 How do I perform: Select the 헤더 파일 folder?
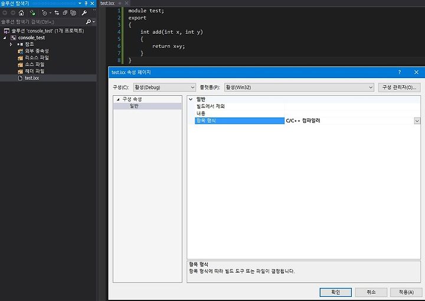(35, 71)
